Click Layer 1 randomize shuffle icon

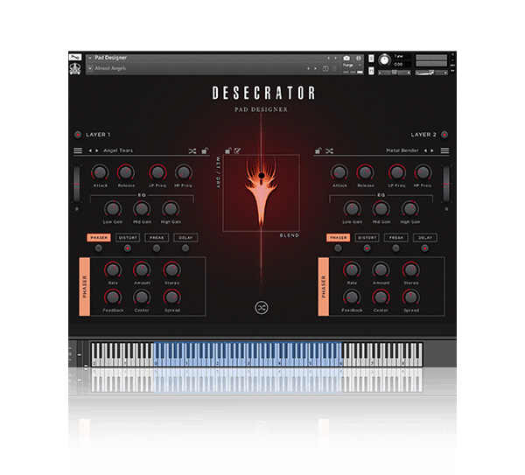point(192,150)
